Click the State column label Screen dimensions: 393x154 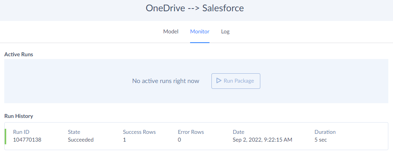point(74,132)
